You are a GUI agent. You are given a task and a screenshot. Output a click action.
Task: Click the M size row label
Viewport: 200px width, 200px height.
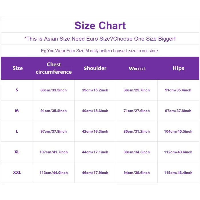17,111
